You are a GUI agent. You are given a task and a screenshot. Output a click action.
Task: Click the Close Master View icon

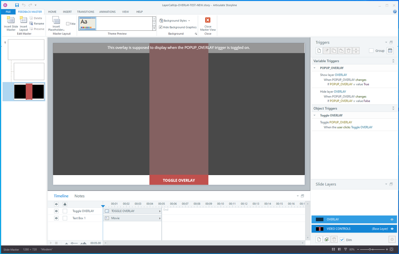pos(207,21)
